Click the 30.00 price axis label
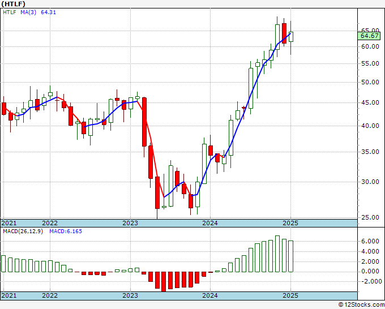Image resolution: width=385 pixels, height=309 pixels. coord(370,182)
